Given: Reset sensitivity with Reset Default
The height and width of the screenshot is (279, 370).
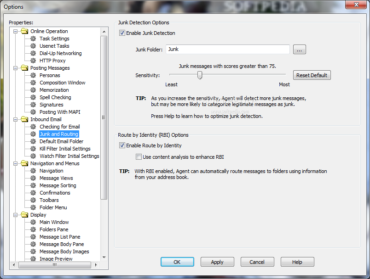Looking at the screenshot, I should [312, 75].
